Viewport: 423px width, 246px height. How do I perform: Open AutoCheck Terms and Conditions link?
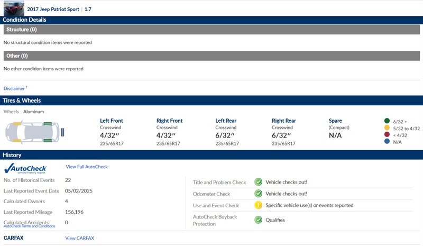[x=29, y=226]
